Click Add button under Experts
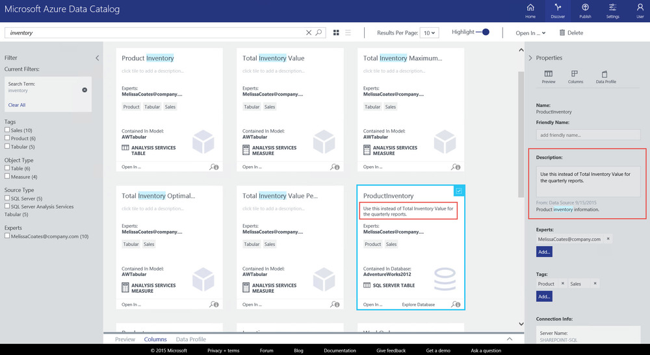This screenshot has height=355, width=650. [x=544, y=252]
